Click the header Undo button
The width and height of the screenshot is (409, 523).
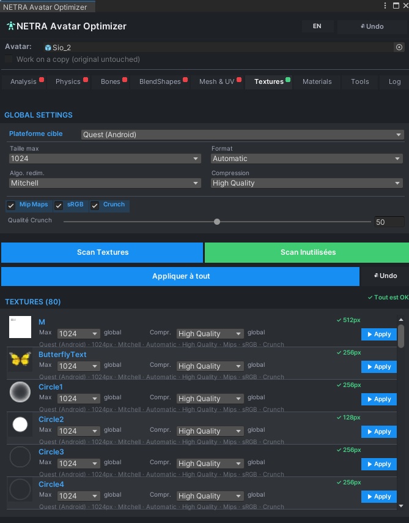coord(372,27)
